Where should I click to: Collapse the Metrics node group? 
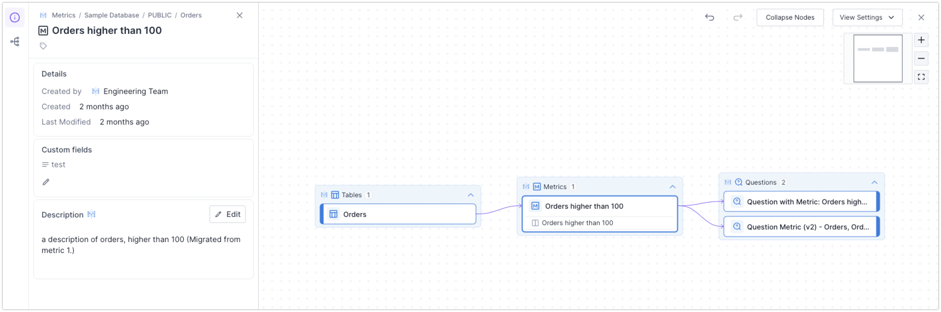click(x=672, y=187)
